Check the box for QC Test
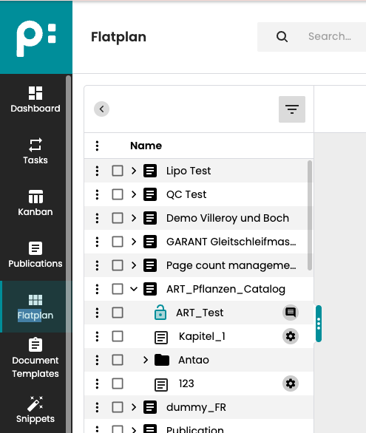This screenshot has width=366, height=433. 118,194
